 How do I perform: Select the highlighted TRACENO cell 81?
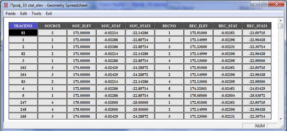[23, 33]
